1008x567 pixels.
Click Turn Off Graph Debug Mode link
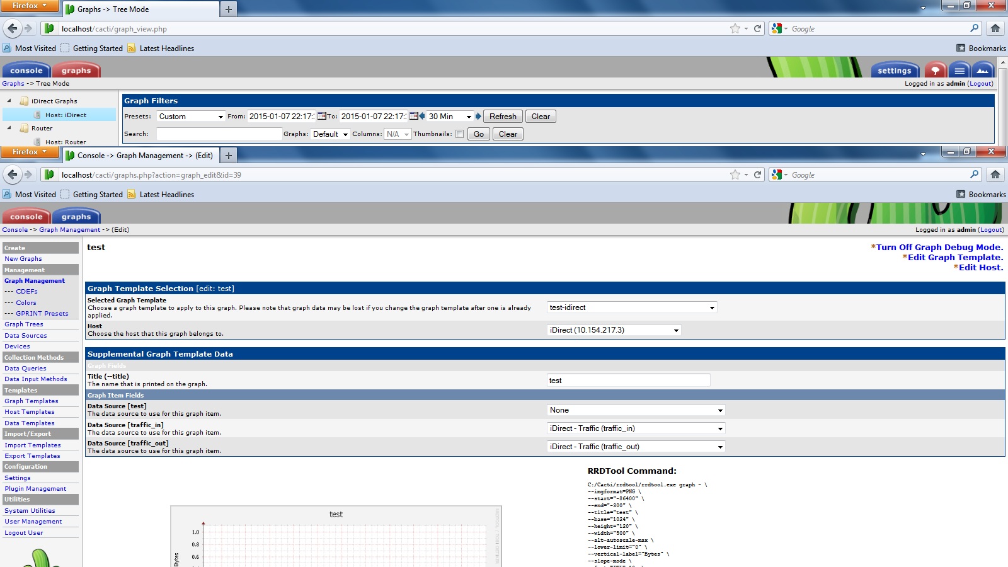tap(939, 247)
